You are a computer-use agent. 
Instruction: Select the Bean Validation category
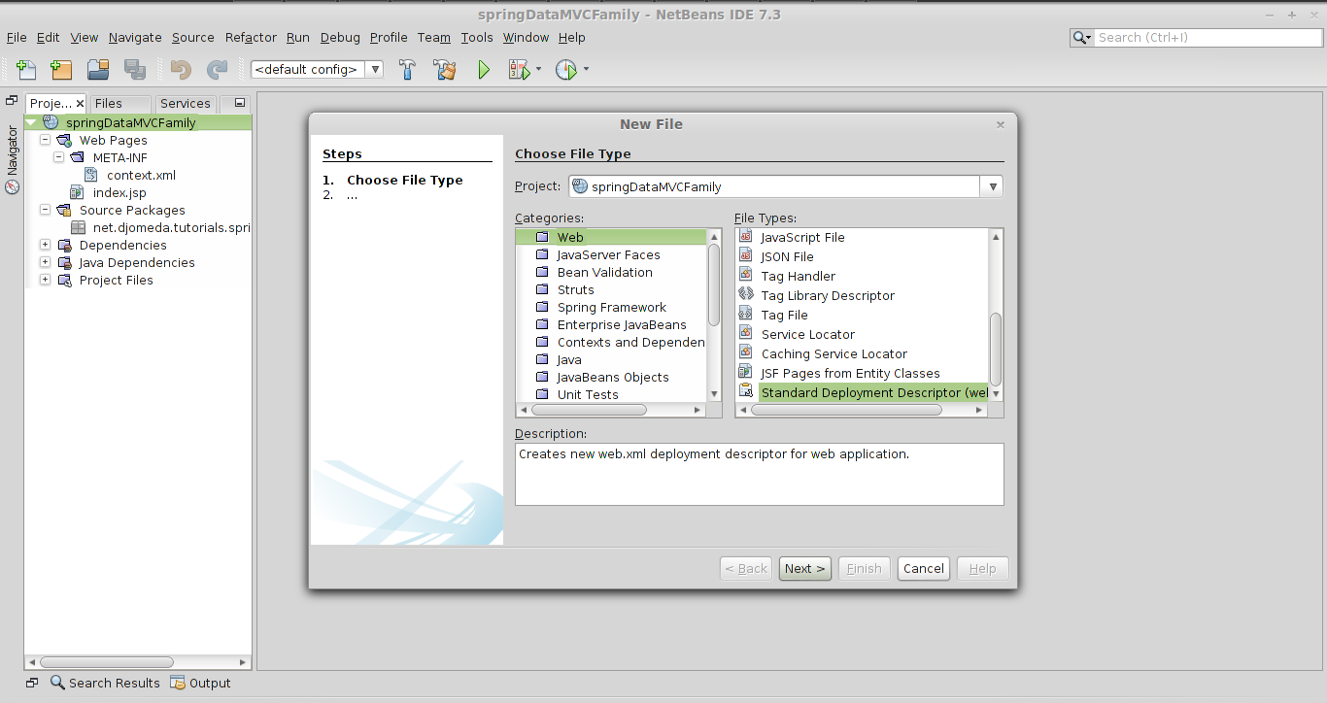(x=604, y=272)
